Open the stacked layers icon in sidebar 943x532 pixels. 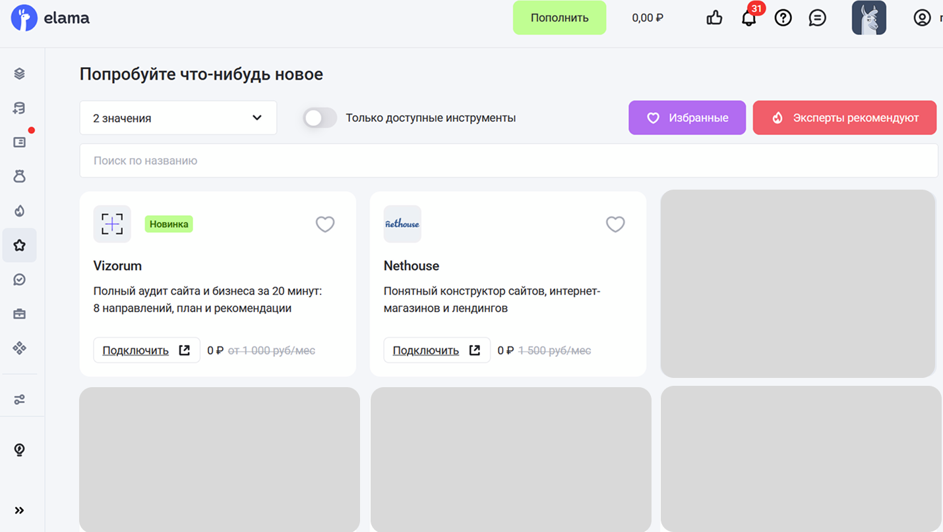click(x=20, y=74)
